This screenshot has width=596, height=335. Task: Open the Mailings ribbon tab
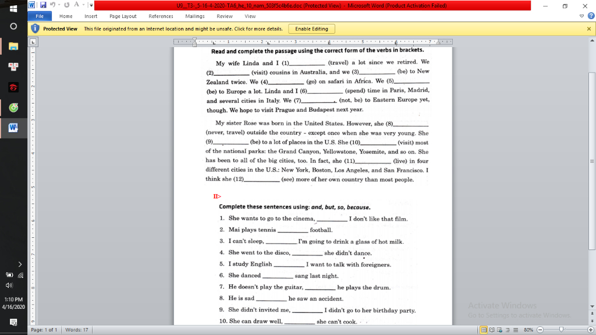point(195,16)
